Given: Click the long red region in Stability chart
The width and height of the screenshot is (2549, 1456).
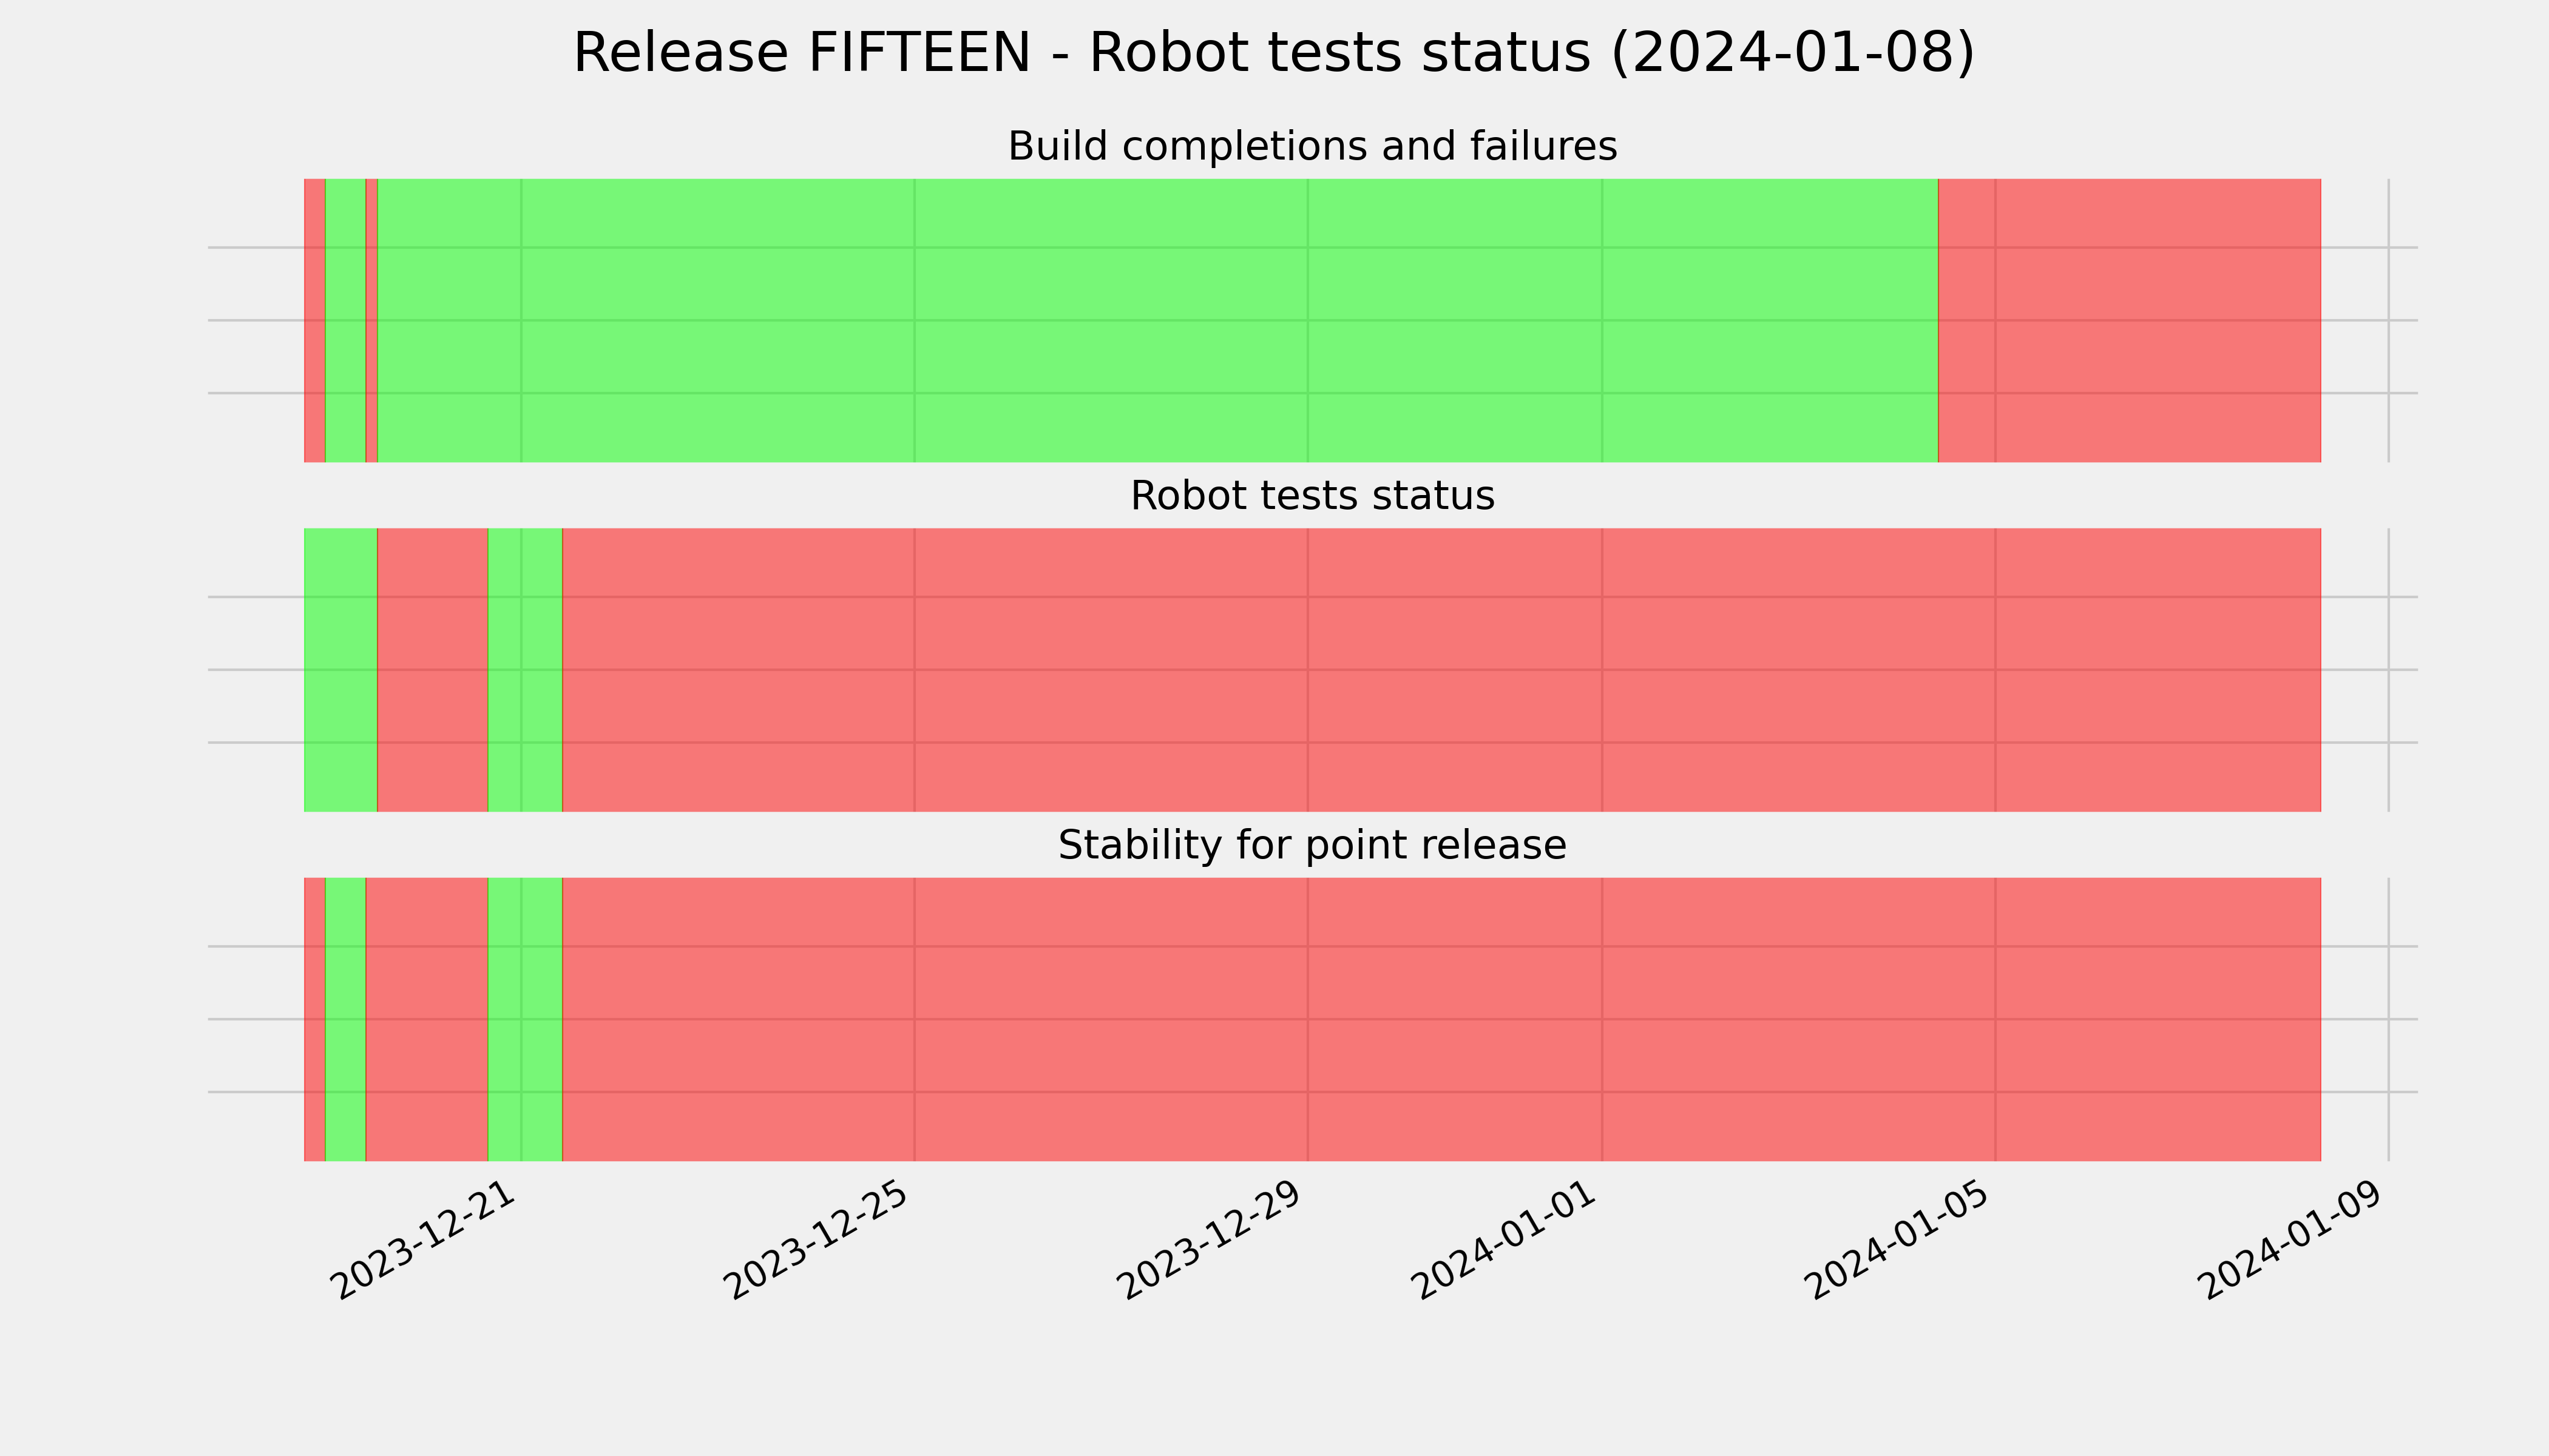Looking at the screenshot, I should 1441,1019.
